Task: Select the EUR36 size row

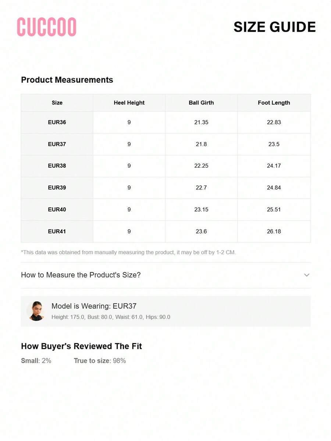Action: coord(165,122)
